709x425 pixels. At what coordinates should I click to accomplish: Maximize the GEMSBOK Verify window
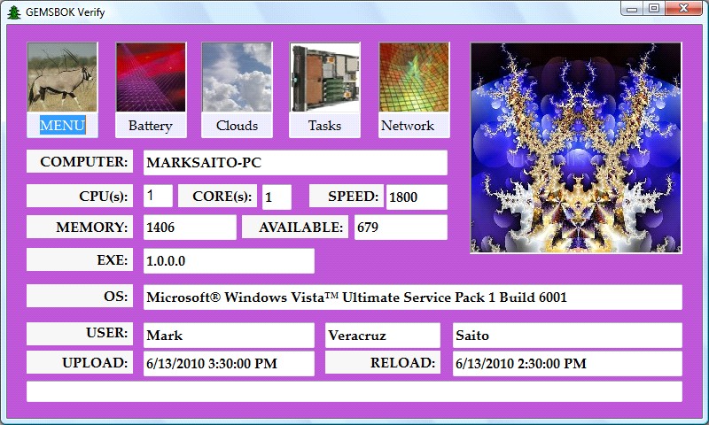[654, 8]
